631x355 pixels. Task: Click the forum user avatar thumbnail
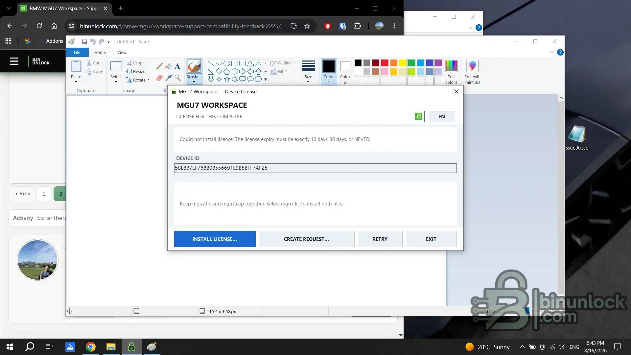[37, 260]
